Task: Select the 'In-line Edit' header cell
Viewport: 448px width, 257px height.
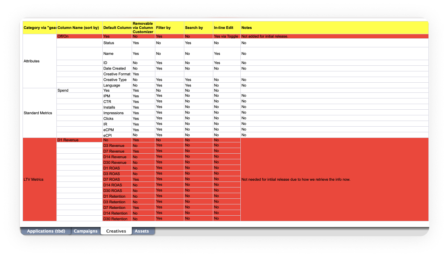Action: click(x=227, y=28)
